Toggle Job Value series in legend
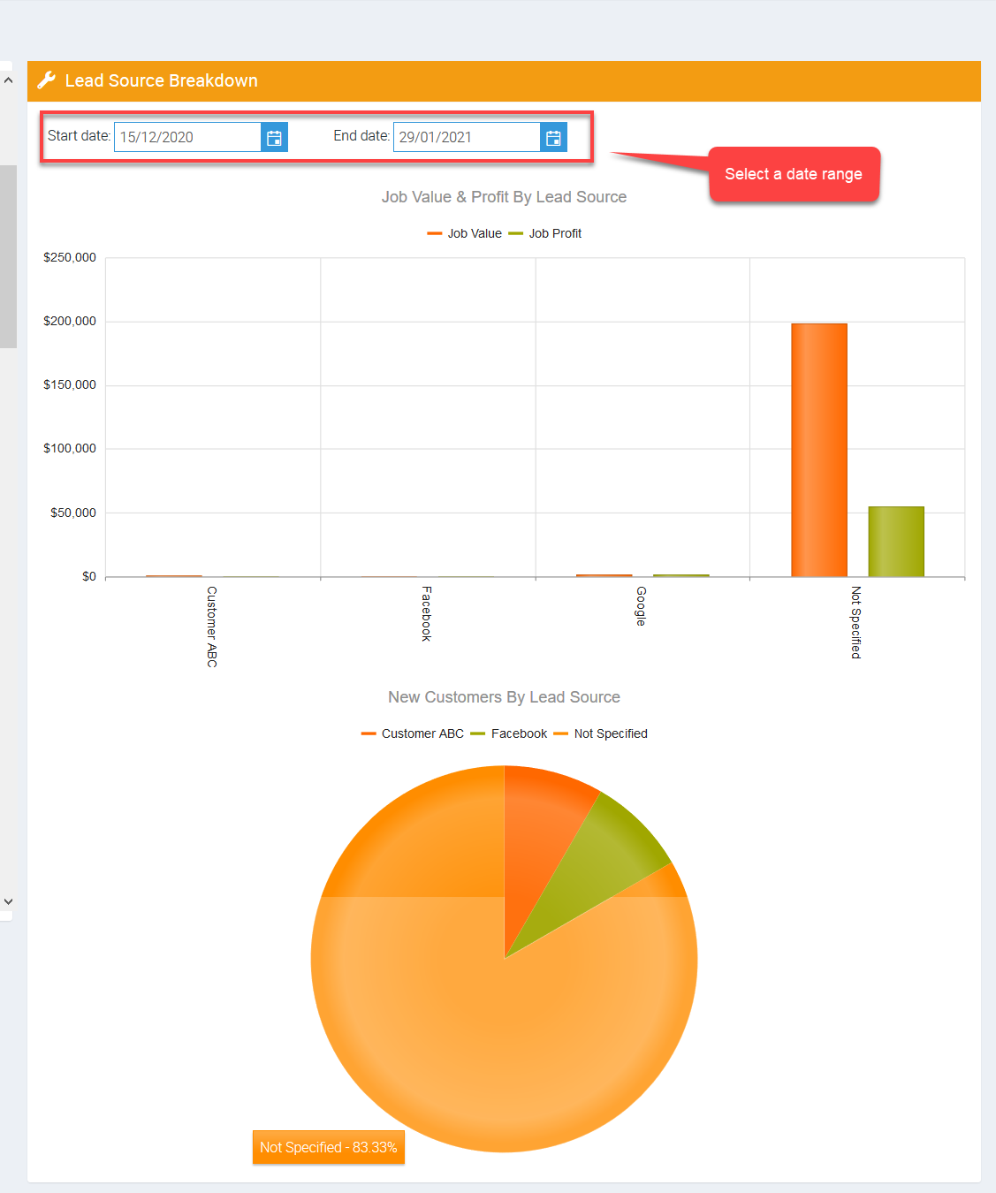 (x=465, y=233)
